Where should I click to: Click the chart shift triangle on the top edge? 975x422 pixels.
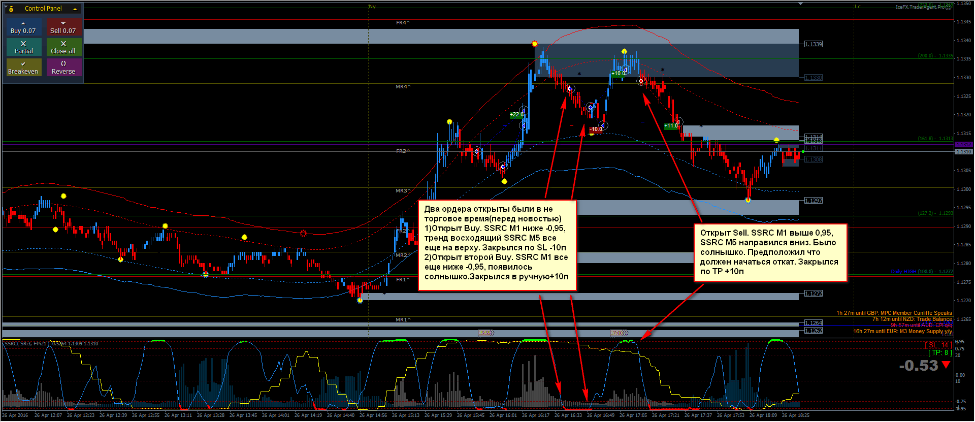coord(800,4)
